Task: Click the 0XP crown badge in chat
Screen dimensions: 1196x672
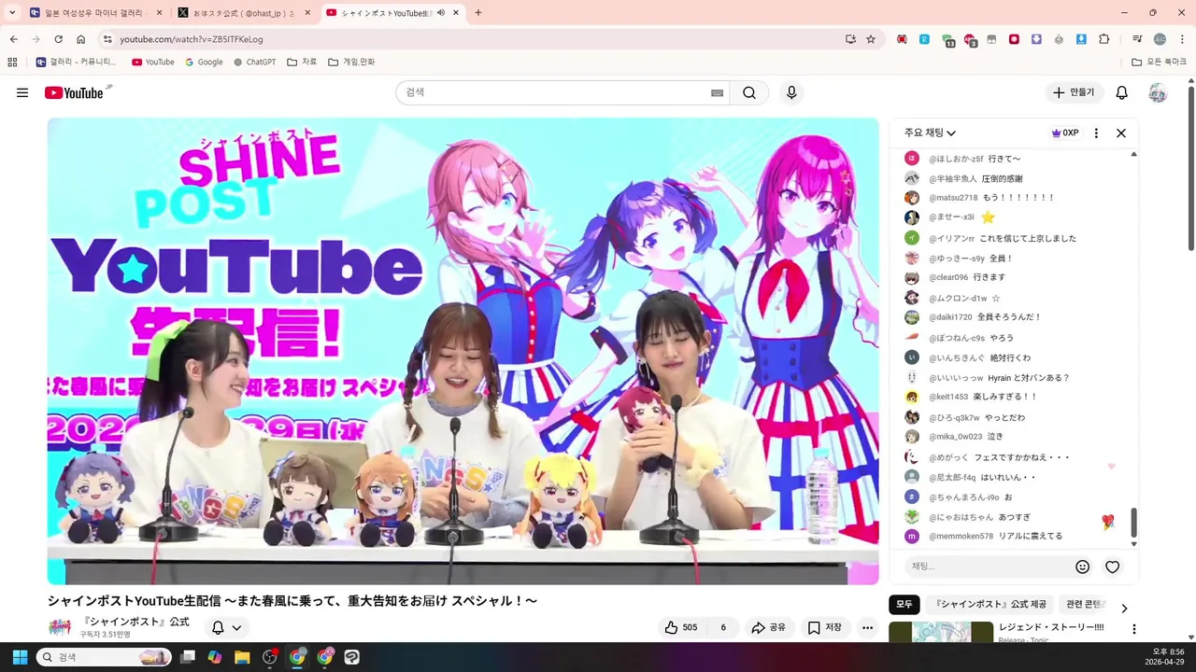Action: pyautogui.click(x=1065, y=133)
